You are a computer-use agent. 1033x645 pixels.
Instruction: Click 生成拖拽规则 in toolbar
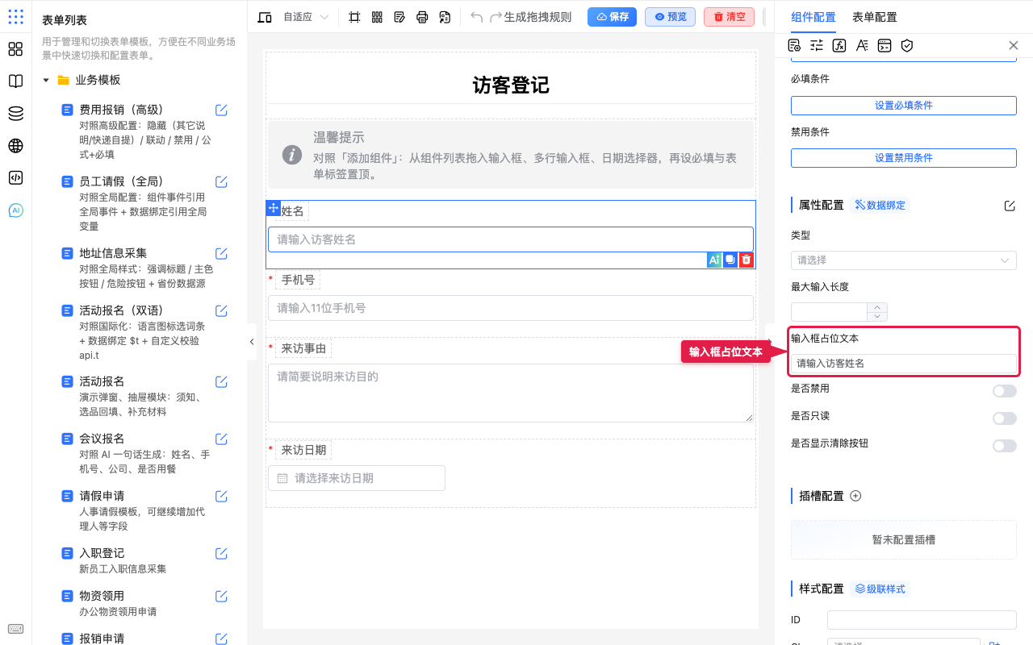tap(537, 17)
